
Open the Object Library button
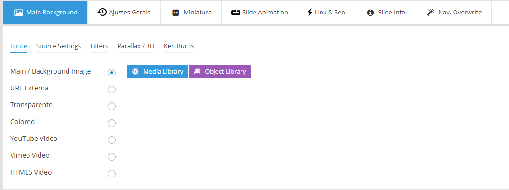click(x=220, y=72)
